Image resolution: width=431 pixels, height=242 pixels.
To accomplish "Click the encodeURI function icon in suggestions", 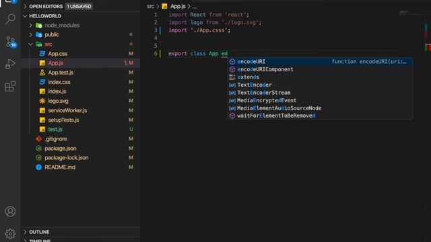I will click(232, 61).
